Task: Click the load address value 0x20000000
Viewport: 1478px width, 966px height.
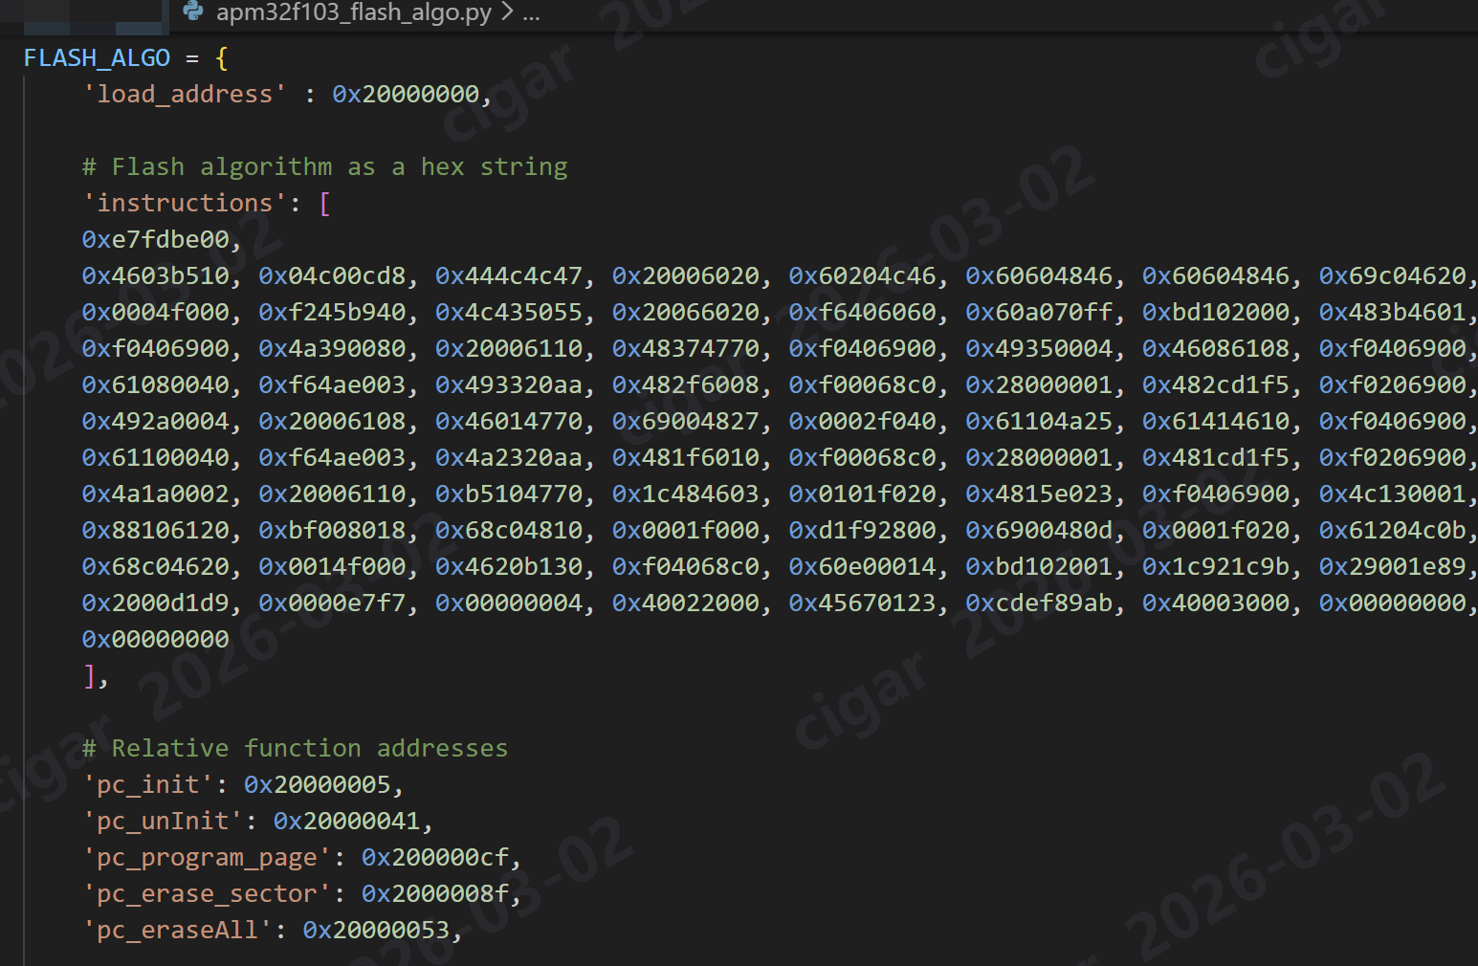Action: (405, 95)
